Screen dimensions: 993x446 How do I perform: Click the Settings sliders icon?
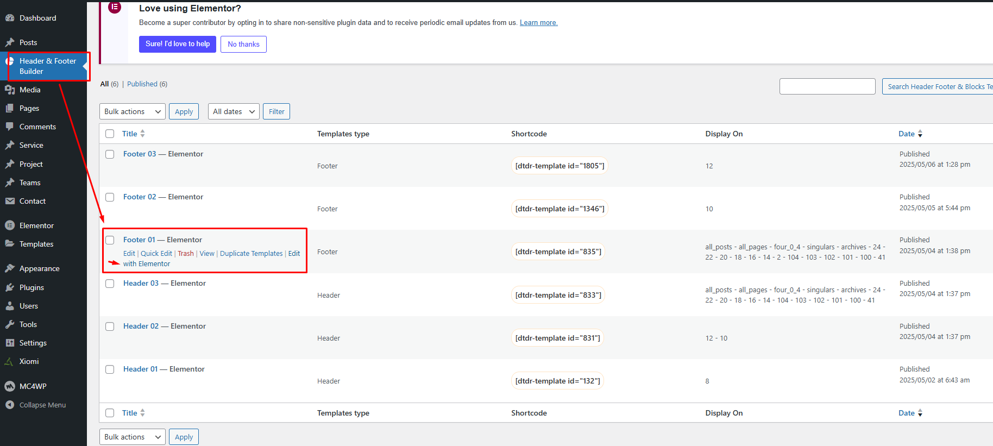pos(10,343)
